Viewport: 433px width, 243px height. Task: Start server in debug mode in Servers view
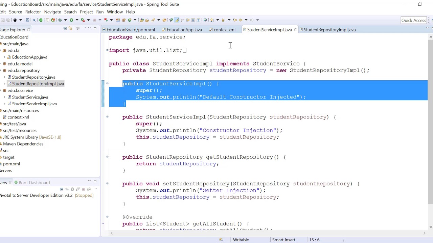click(67, 189)
